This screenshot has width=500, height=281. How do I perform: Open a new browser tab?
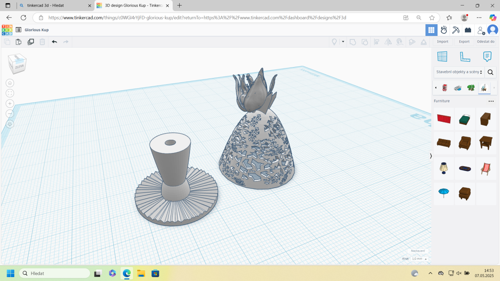180,5
